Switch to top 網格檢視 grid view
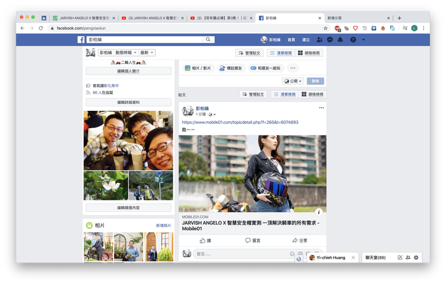446x284 pixels. (309, 53)
